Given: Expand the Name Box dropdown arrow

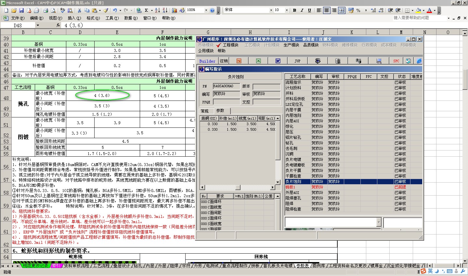Looking at the screenshot, I should click(38, 25).
